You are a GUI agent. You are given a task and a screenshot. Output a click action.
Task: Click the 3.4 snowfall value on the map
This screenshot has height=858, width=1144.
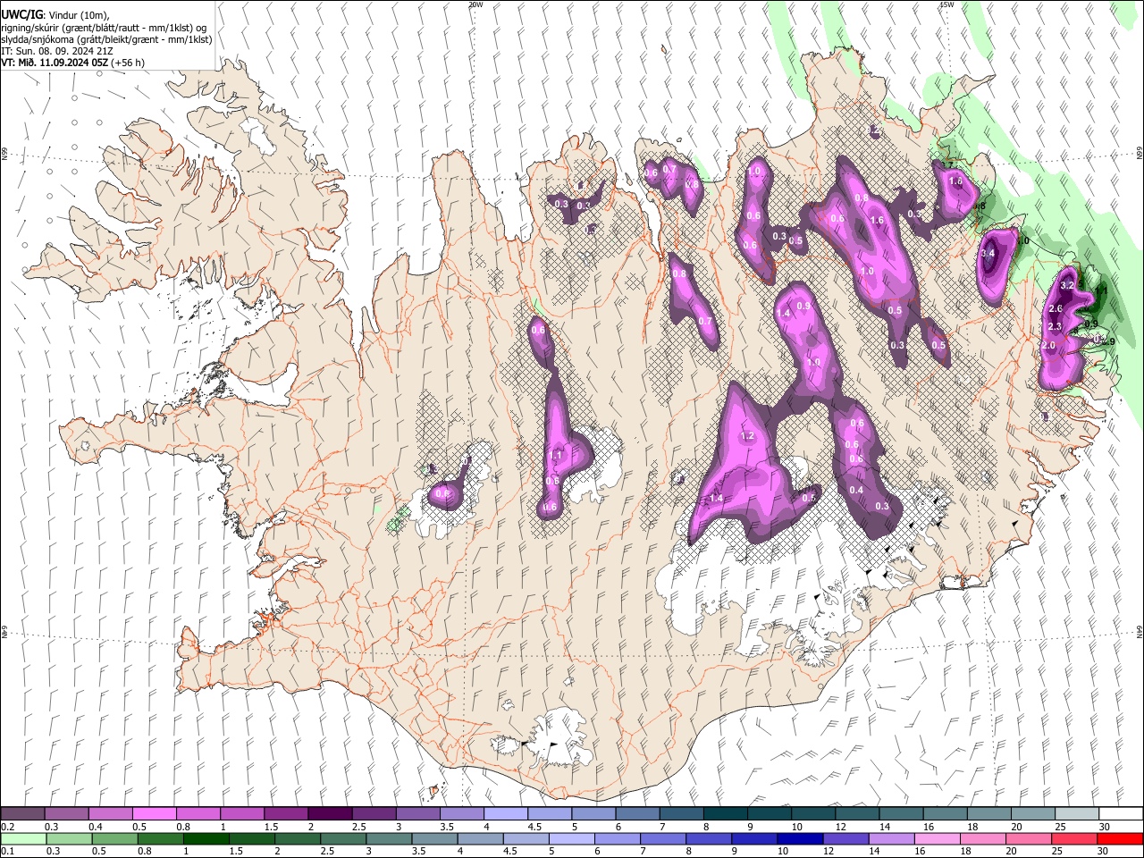(x=988, y=254)
